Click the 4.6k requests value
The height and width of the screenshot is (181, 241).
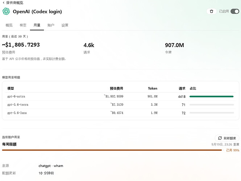[x=89, y=45]
